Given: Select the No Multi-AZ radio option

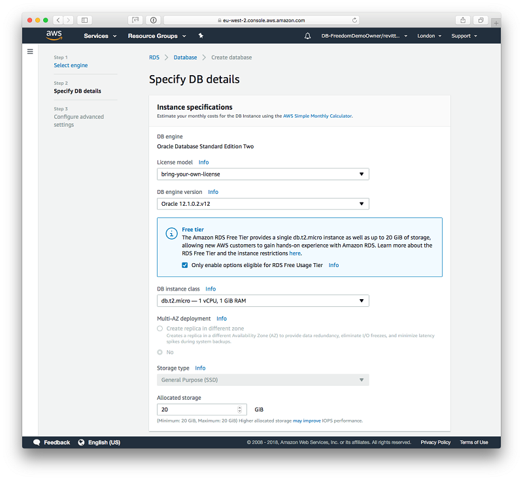Looking at the screenshot, I should coord(160,352).
